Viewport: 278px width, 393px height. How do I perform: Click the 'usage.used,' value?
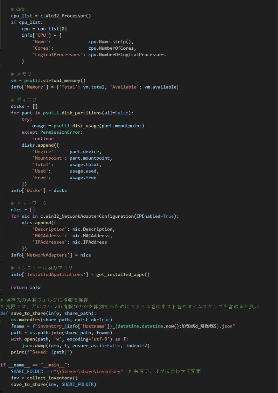pyautogui.click(x=84, y=171)
